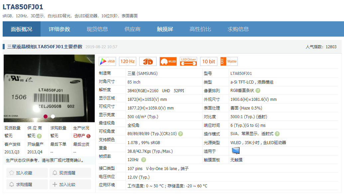Viewport: 344px width, 195px height.
Task: Click the 10 bit grayscale badge
Action: [208, 61]
